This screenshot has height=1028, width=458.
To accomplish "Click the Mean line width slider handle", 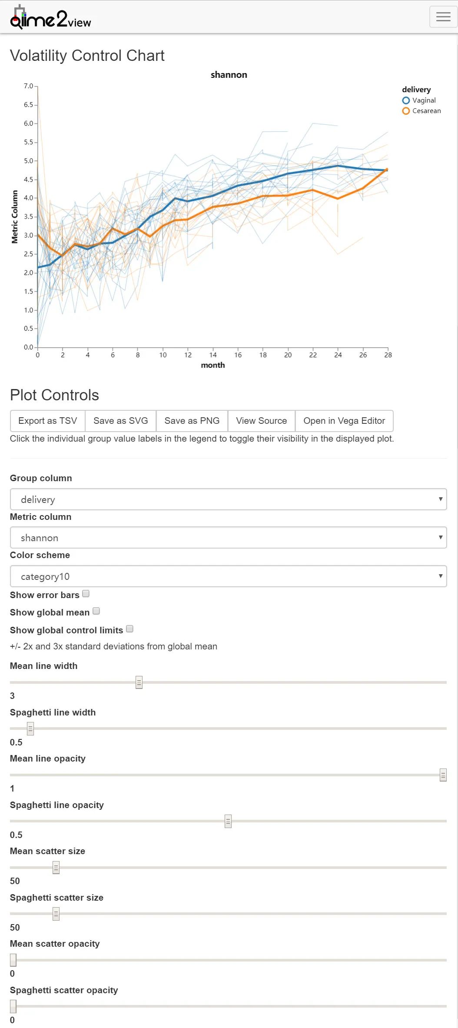I will pyautogui.click(x=139, y=682).
